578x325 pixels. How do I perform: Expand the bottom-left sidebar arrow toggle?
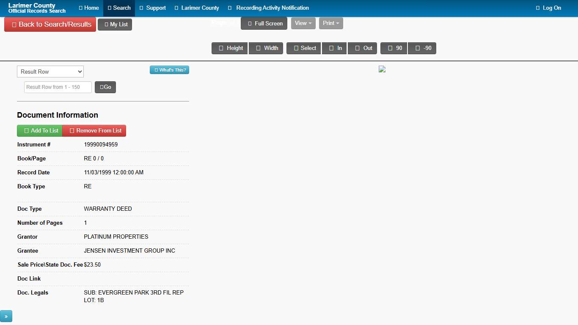(x=6, y=316)
